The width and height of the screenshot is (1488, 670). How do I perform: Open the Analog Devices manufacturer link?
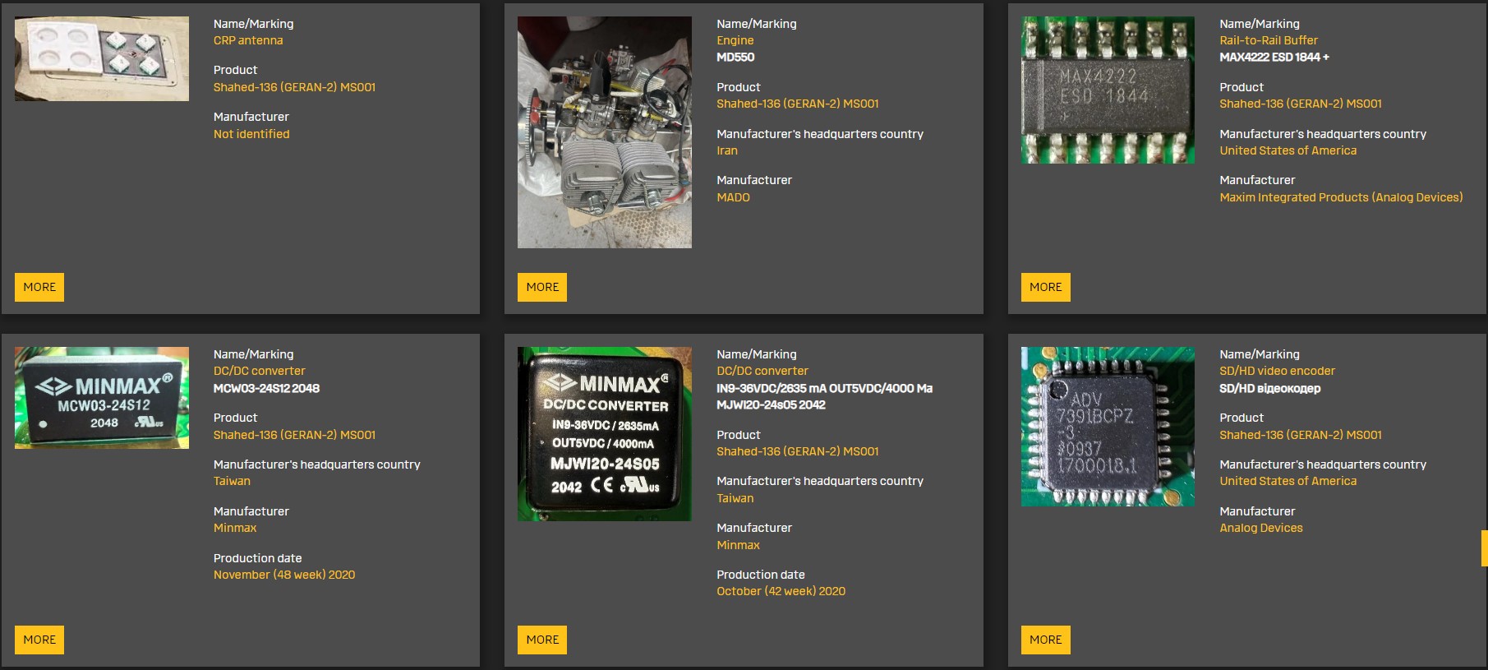point(1261,528)
